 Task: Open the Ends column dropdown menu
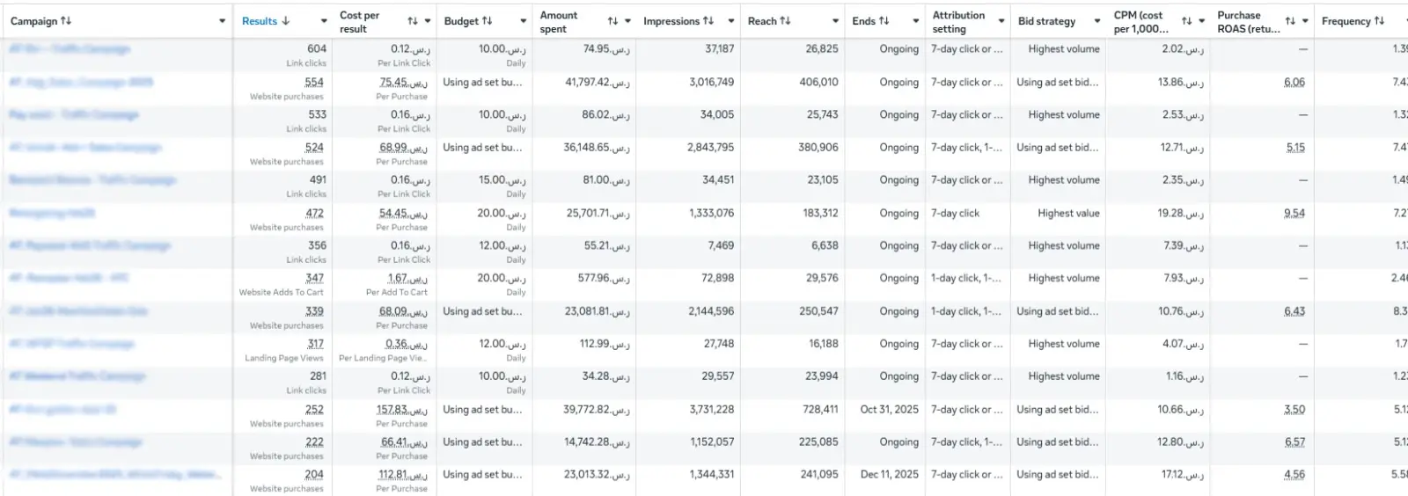[915, 21]
